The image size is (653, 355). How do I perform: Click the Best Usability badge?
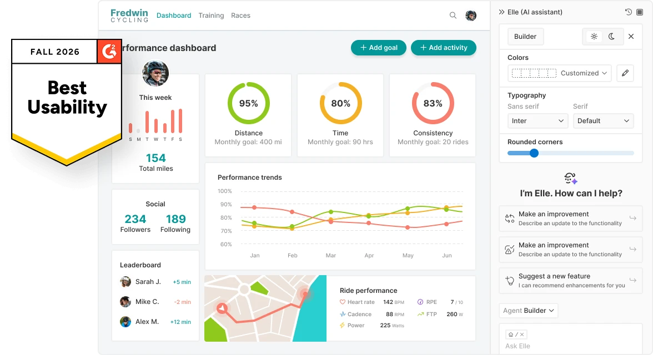(67, 102)
